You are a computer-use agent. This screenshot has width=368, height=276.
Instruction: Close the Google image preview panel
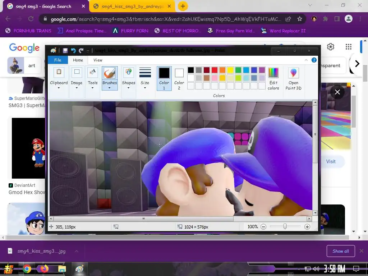point(337,92)
